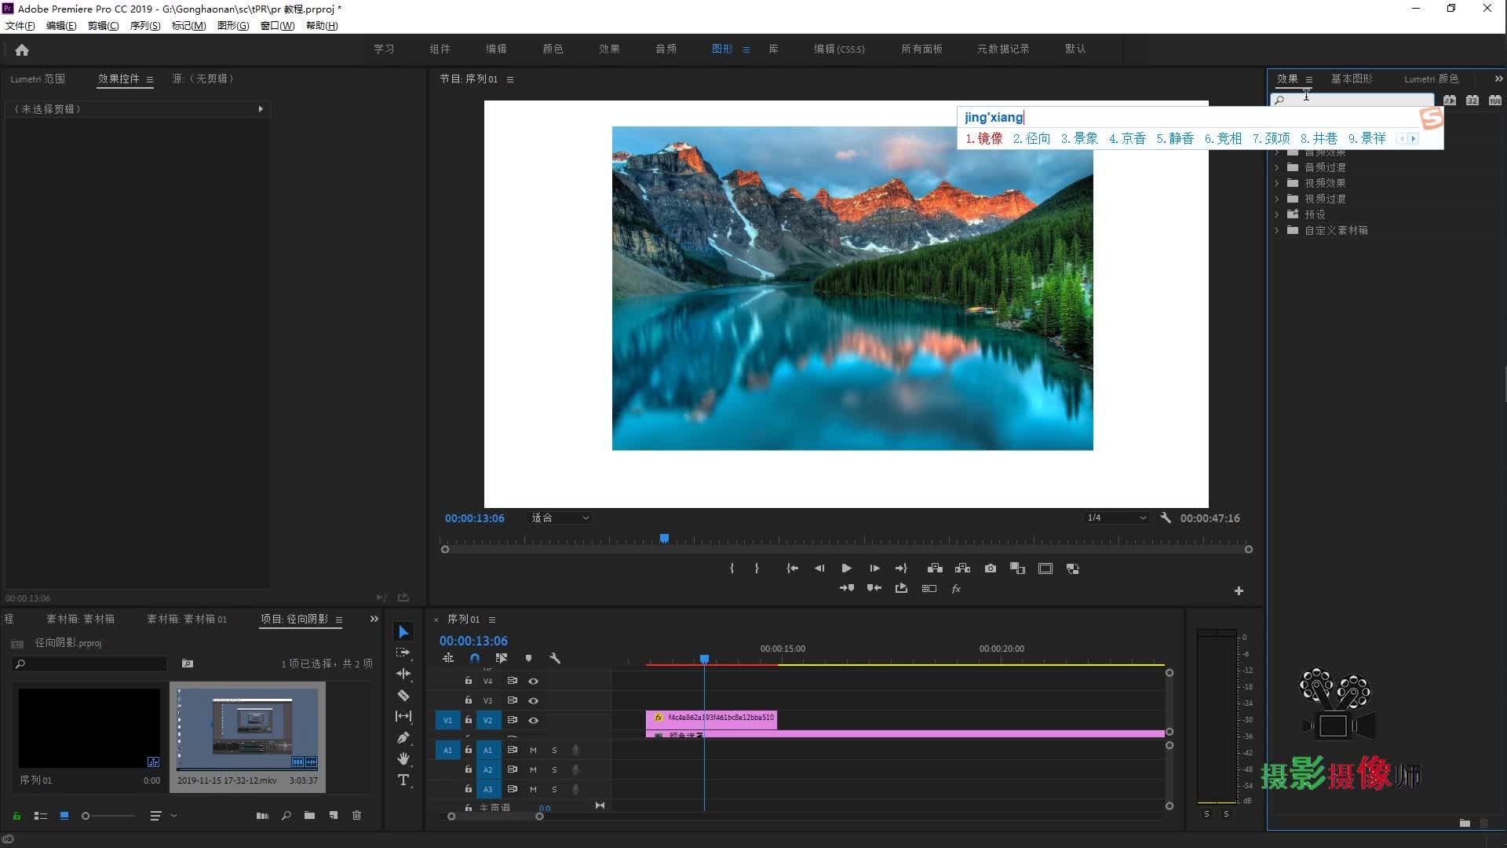Open the 序列(S) menu
This screenshot has height=848, width=1507.
144,26
